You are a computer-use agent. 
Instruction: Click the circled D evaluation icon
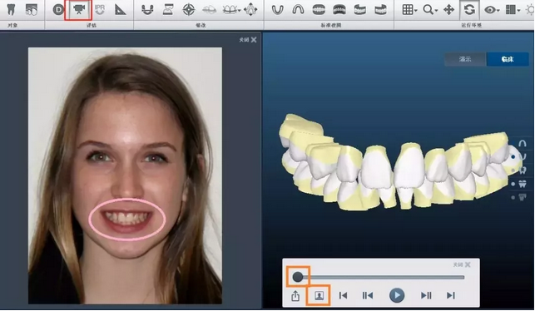58,10
